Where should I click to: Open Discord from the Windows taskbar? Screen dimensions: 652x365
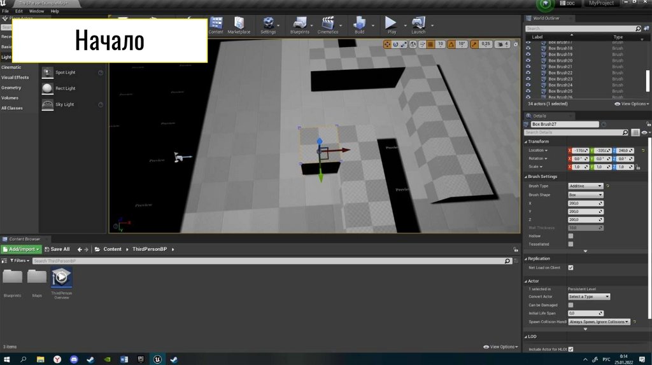(73, 359)
